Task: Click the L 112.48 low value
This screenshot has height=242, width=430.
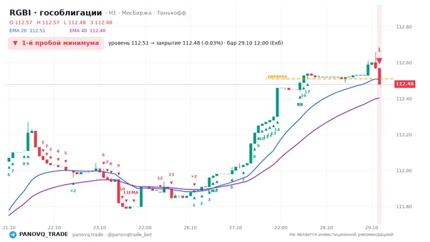Action: click(75, 22)
